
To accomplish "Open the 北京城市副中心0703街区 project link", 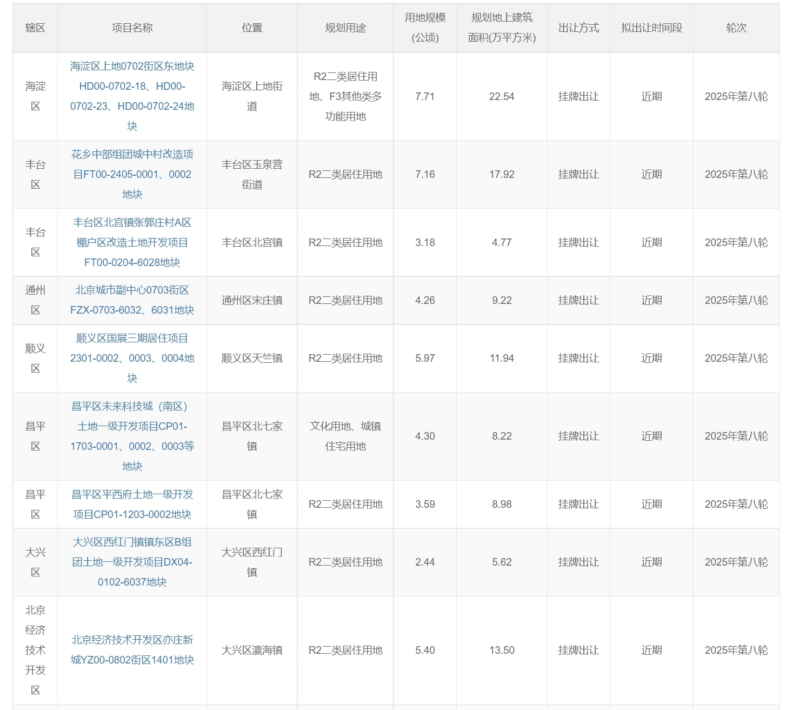I will [132, 300].
